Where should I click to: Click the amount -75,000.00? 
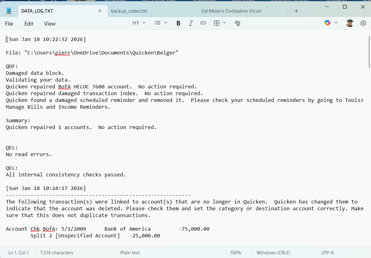tap(194, 229)
